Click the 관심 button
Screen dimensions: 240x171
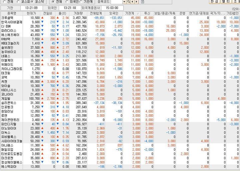click(x=214, y=2)
